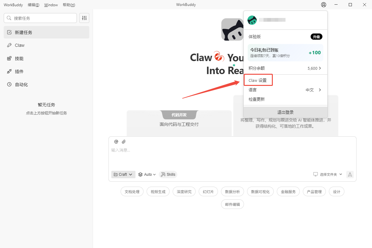Click the 中文 language value
Image resolution: width=372 pixels, height=248 pixels.
coord(310,90)
